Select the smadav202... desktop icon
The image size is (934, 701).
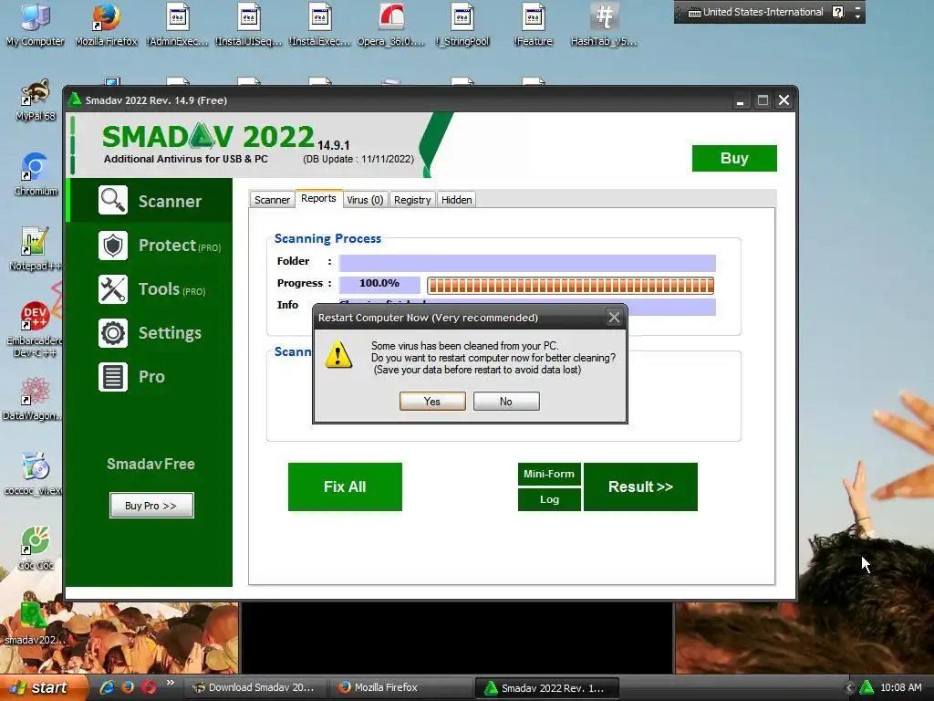click(x=34, y=623)
